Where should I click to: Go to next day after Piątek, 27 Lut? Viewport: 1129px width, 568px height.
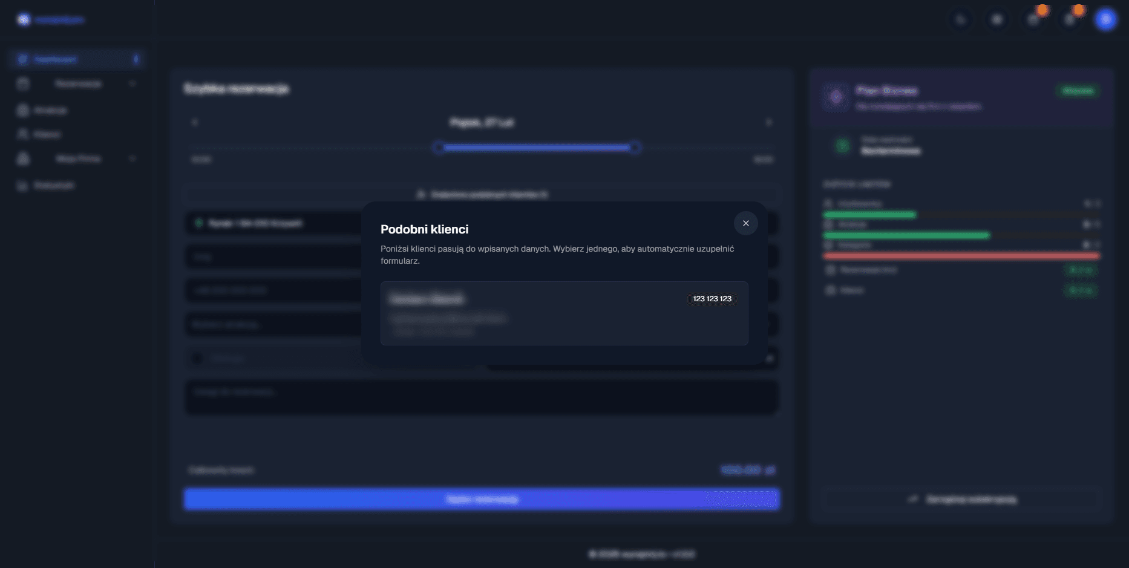click(769, 122)
